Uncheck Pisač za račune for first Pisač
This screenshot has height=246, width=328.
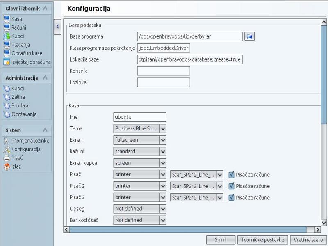231,175
